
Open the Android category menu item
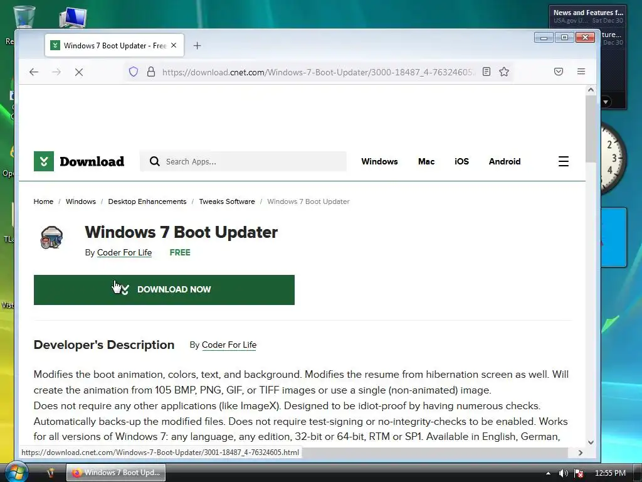coord(505,161)
